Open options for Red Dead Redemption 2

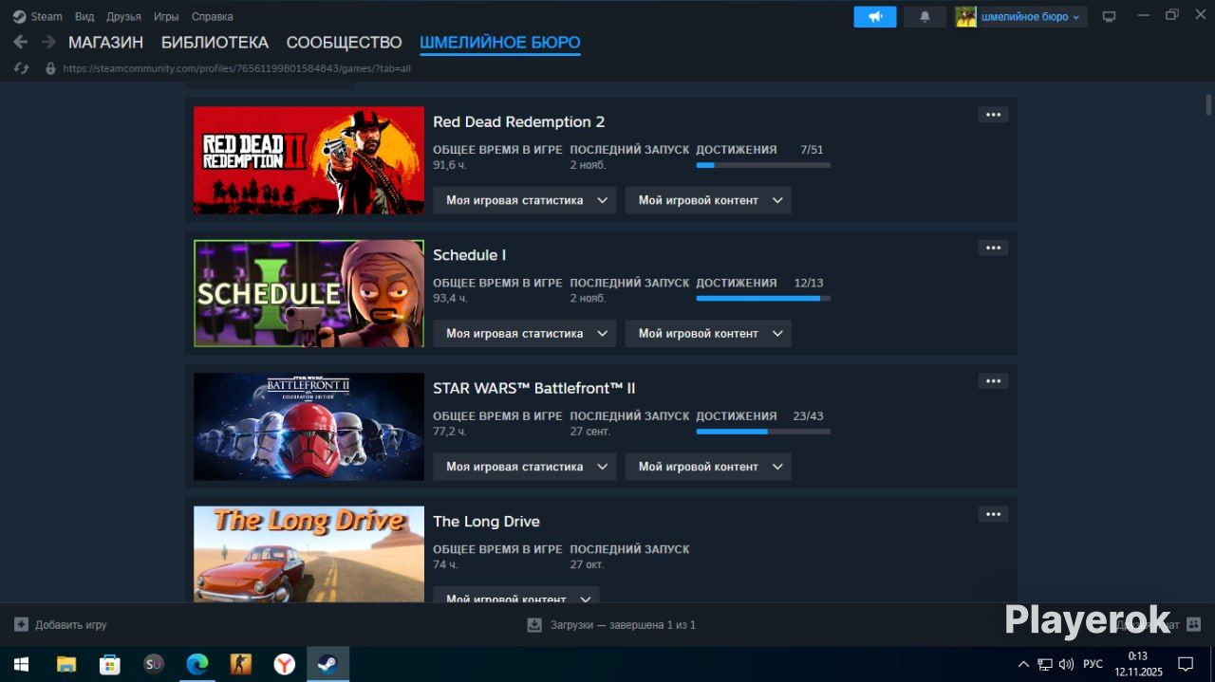coord(993,115)
